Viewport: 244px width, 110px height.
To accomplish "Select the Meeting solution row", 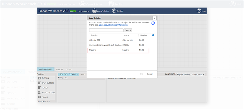I will click(x=118, y=50).
